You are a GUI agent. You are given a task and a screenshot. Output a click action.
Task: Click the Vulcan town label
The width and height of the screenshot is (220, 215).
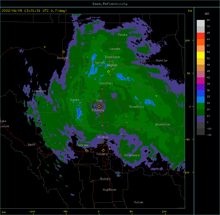tap(139, 202)
